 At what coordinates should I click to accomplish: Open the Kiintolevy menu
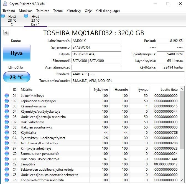73,11
